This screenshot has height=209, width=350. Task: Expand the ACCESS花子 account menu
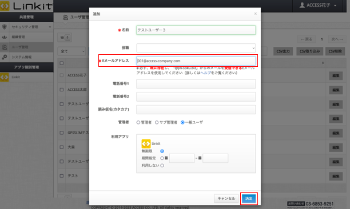coord(335,6)
